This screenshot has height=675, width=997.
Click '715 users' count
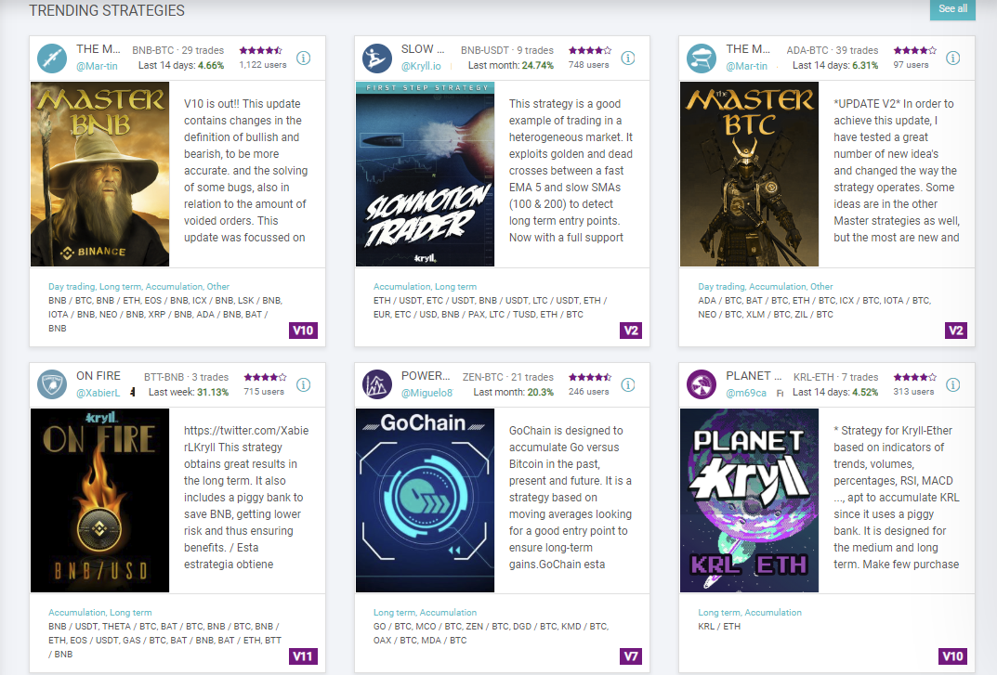click(264, 392)
